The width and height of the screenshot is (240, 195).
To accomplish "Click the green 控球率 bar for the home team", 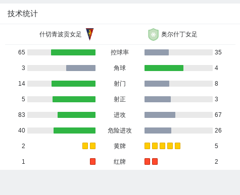I will pyautogui.click(x=73, y=52).
